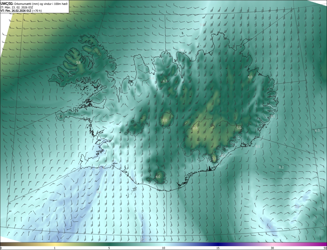This screenshot has width=327, height=250.
Task: Click the initial time line 'IT: Mán. 23. 02. 2026 03Z'
Action: pos(17,7)
